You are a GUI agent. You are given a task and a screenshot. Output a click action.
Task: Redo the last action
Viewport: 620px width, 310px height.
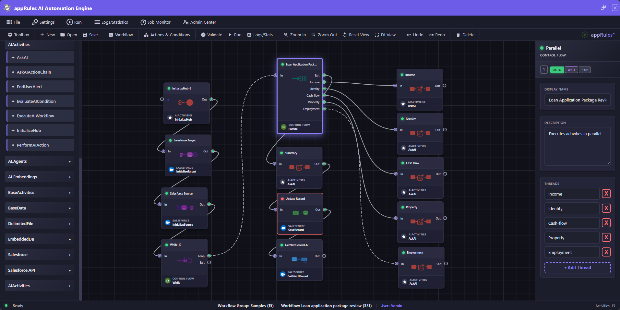437,35
